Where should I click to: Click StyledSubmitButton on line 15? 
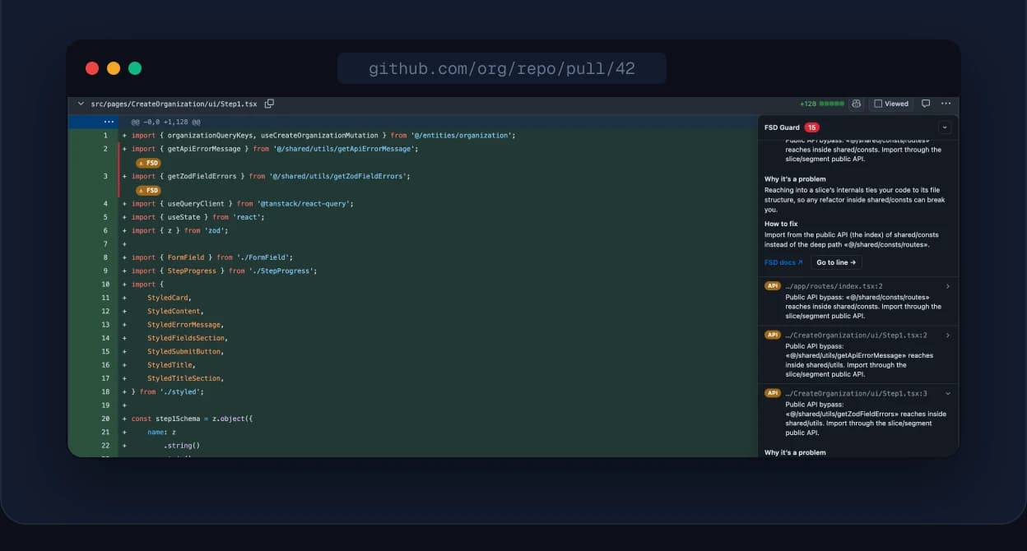[184, 351]
